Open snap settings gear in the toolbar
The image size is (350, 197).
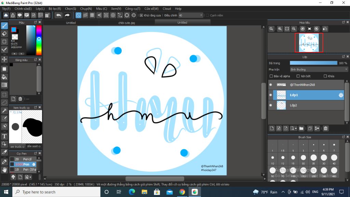click(134, 15)
